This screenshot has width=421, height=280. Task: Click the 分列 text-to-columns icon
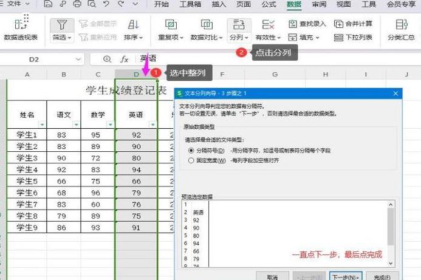(239, 25)
